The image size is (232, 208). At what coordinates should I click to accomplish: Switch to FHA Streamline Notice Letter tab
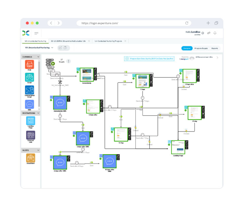tap(68, 41)
